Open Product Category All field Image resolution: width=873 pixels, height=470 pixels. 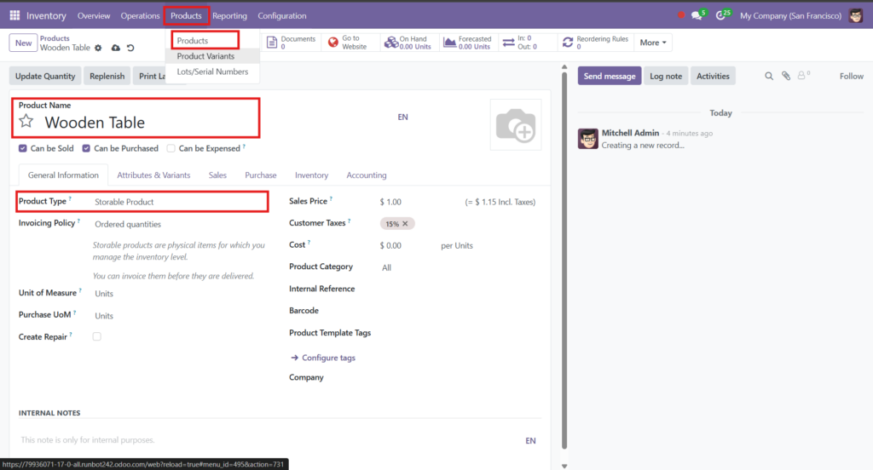coord(460,267)
